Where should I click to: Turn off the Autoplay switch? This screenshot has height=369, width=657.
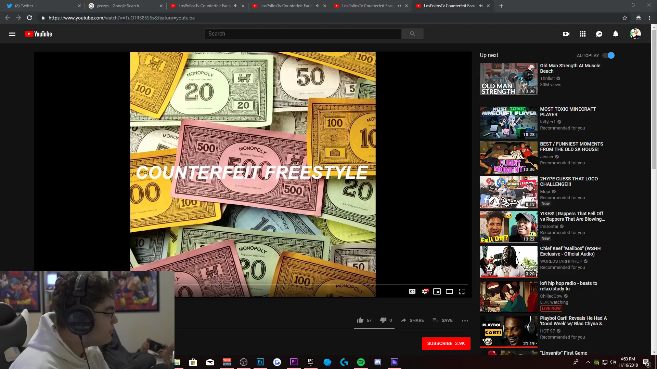(609, 55)
